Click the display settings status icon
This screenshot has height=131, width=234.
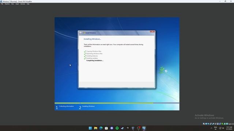(218, 124)
